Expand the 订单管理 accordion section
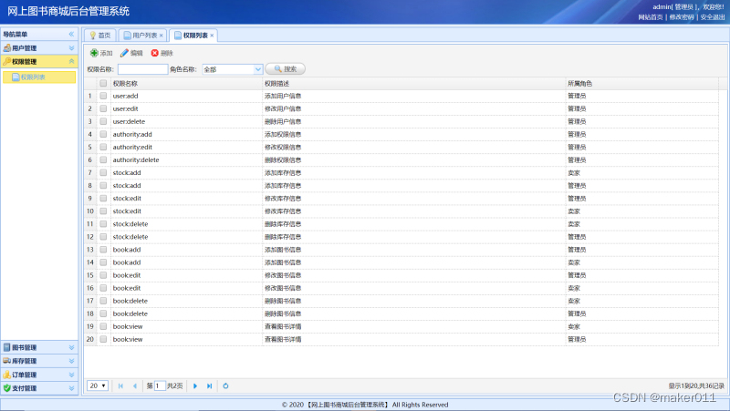This screenshot has height=411, width=730. pos(71,375)
